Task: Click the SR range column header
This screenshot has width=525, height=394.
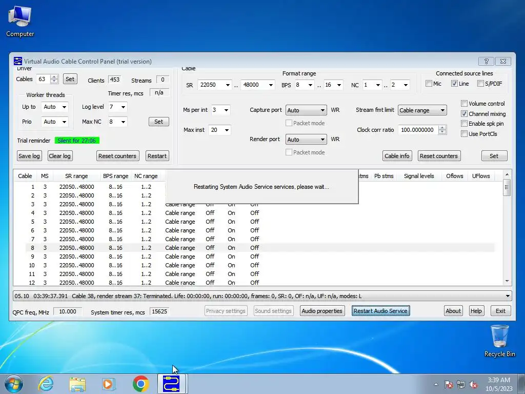Action: pos(76,176)
